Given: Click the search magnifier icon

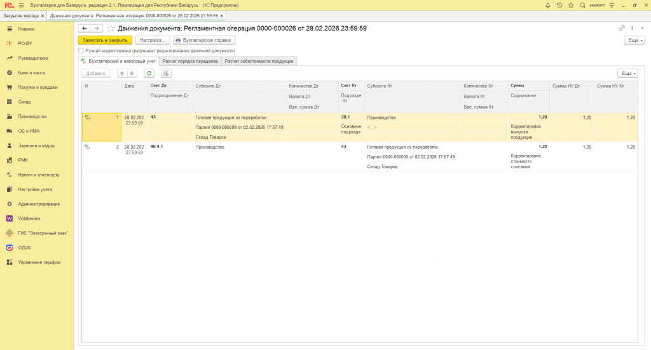Looking at the screenshot, I should click(582, 5).
